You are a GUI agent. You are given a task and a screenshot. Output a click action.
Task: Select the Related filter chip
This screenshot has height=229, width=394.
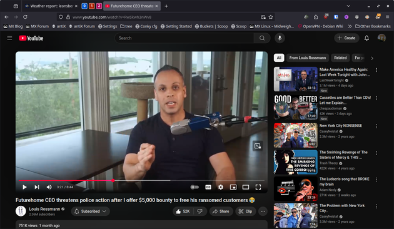[x=340, y=58]
